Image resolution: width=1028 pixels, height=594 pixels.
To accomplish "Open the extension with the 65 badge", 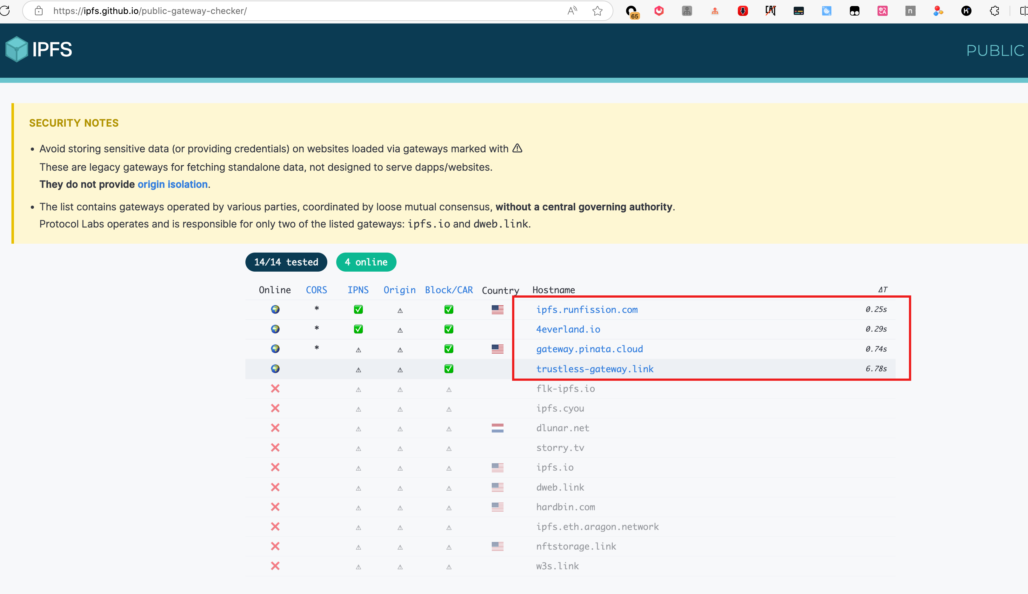I will point(632,11).
